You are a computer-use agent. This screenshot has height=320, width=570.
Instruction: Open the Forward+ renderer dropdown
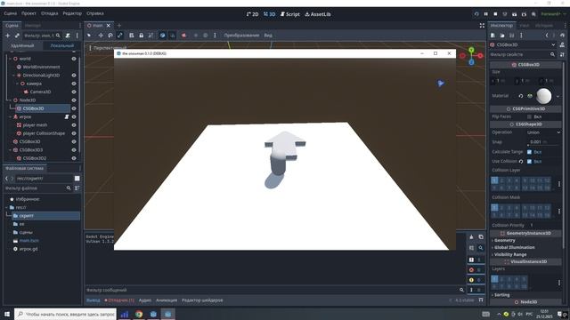pos(553,14)
